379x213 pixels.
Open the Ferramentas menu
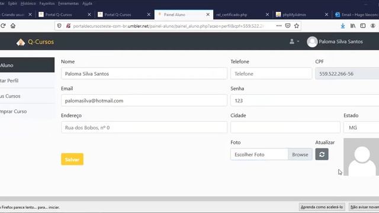tap(69, 4)
